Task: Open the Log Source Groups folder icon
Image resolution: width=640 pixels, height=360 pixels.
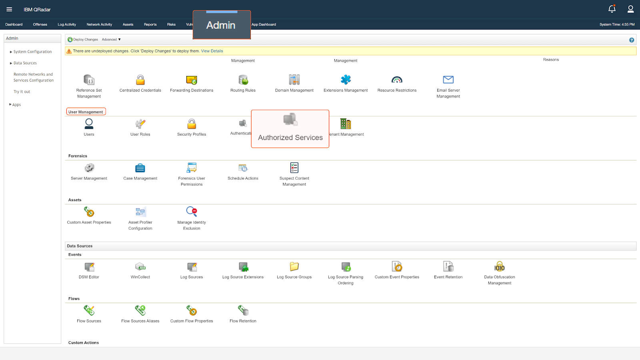Action: 294,267
